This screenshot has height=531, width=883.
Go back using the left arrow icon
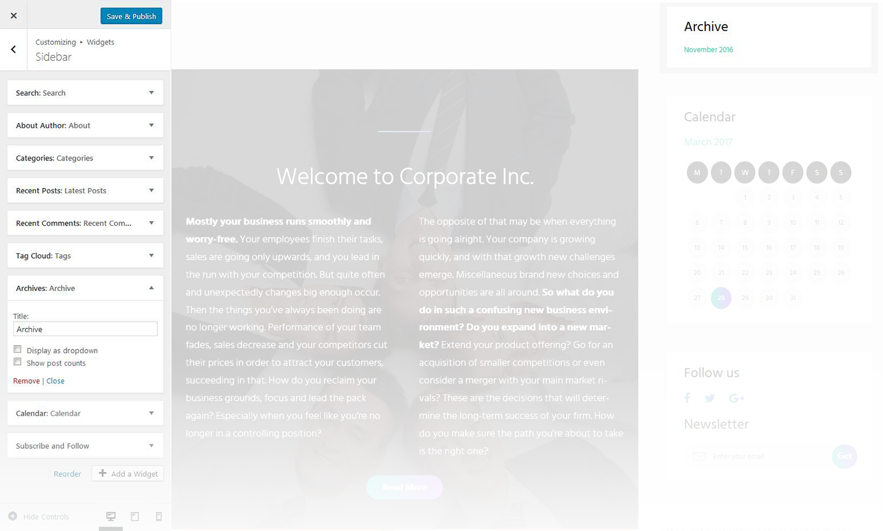click(13, 49)
